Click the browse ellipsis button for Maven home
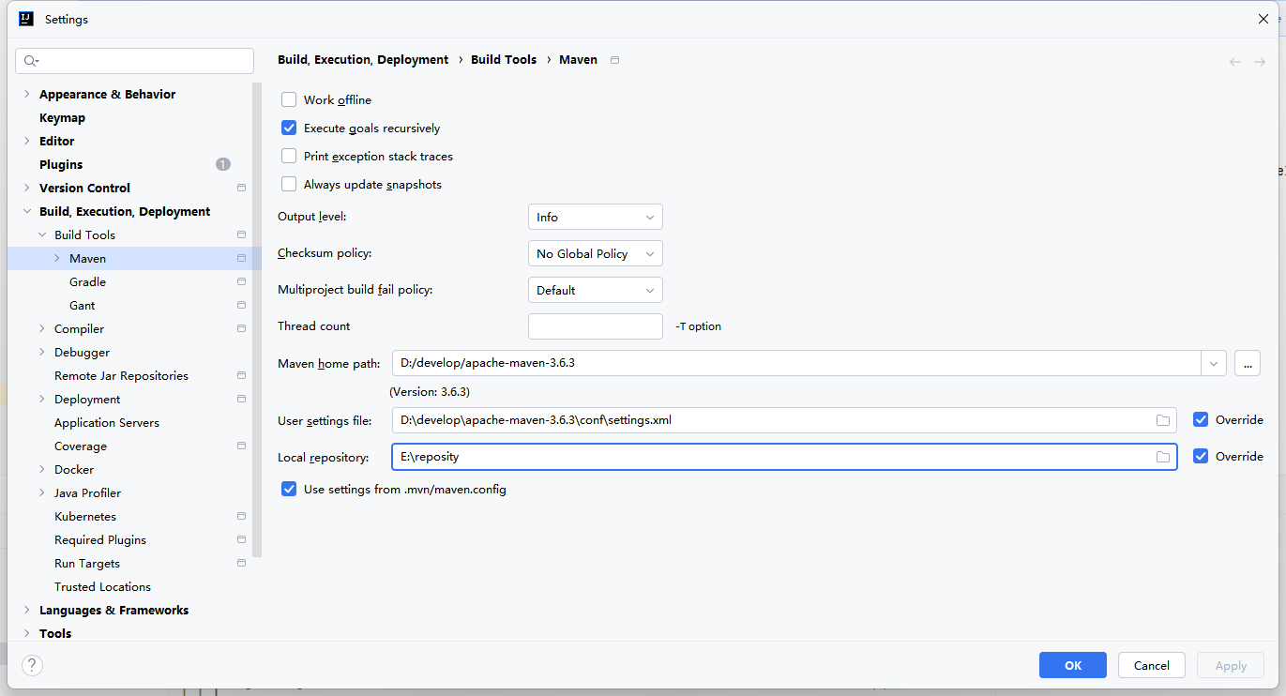 pyautogui.click(x=1247, y=363)
